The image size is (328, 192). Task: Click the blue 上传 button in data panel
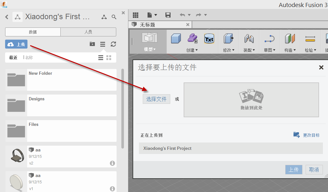tap(16, 44)
